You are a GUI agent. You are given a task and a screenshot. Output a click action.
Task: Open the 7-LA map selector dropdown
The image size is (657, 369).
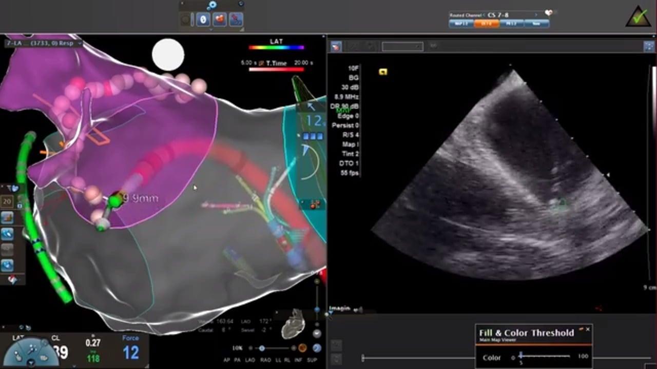tap(43, 44)
